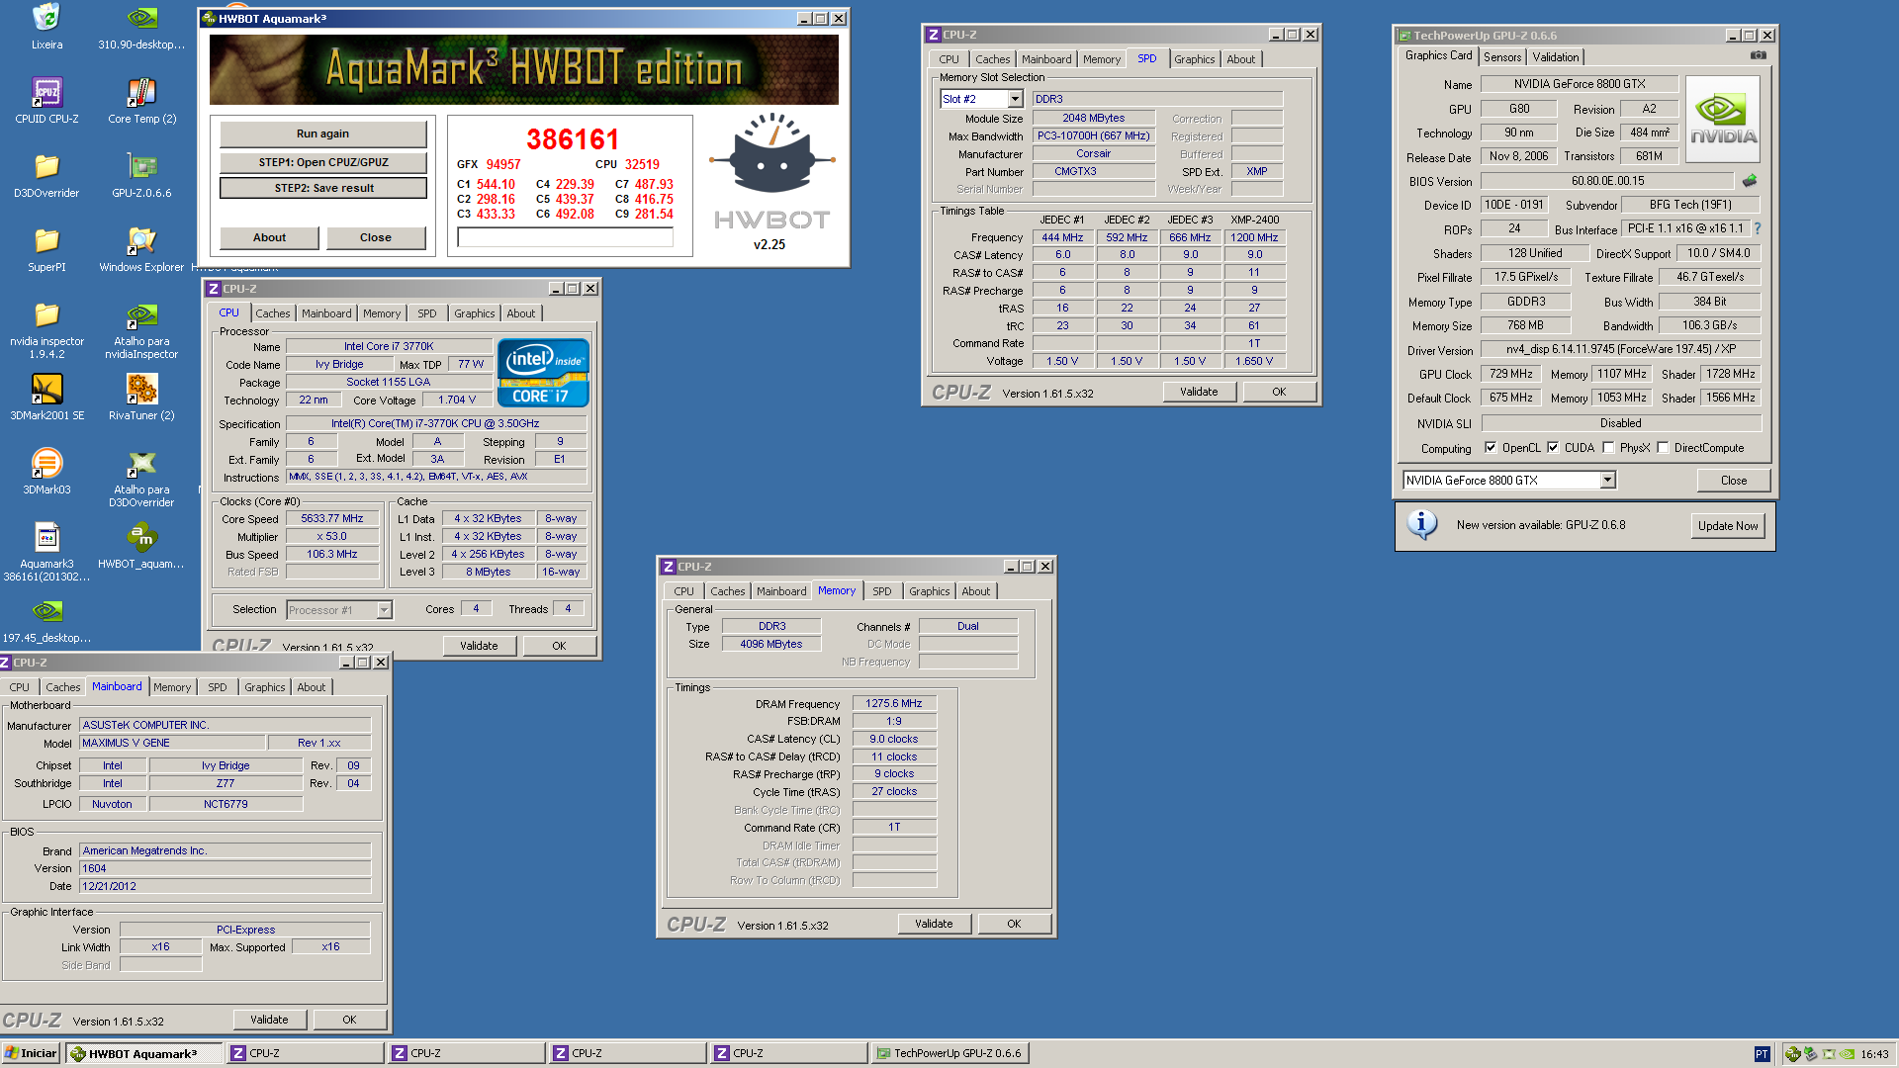Click Validate in SPD CPU-Z window
Screen dimensions: 1899x1068
point(1199,392)
